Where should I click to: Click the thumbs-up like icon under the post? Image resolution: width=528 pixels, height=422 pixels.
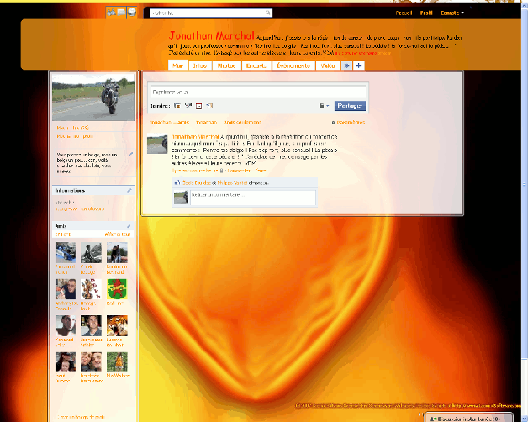click(177, 182)
